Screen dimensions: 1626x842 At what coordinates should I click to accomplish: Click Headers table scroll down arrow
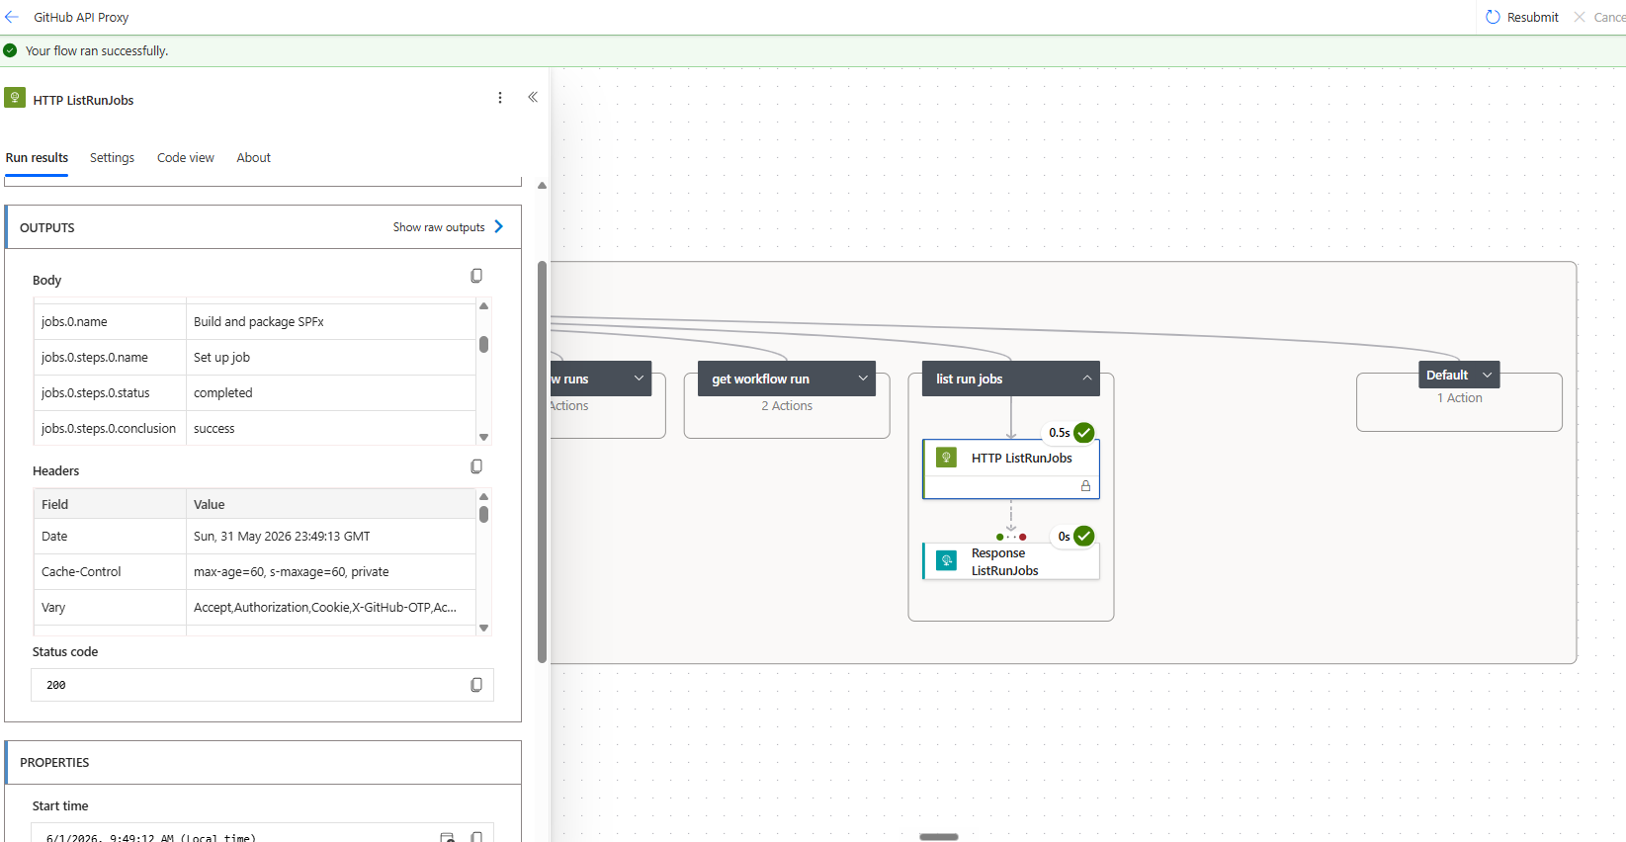tap(483, 628)
